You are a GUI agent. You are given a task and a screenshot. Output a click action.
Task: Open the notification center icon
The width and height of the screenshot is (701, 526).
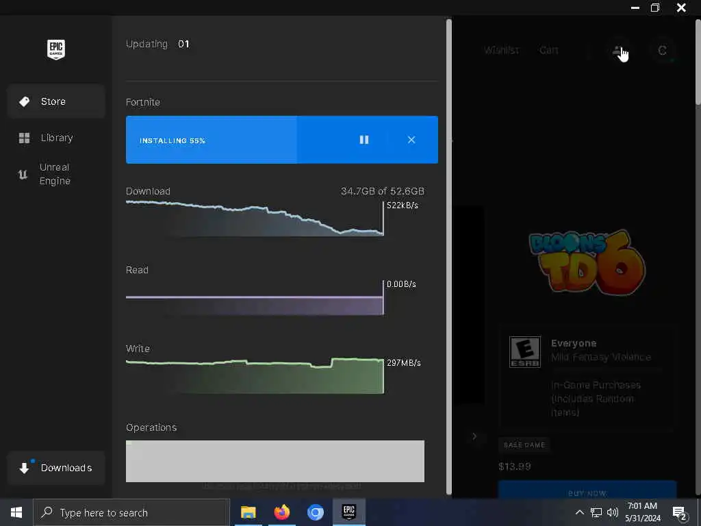pos(680,514)
